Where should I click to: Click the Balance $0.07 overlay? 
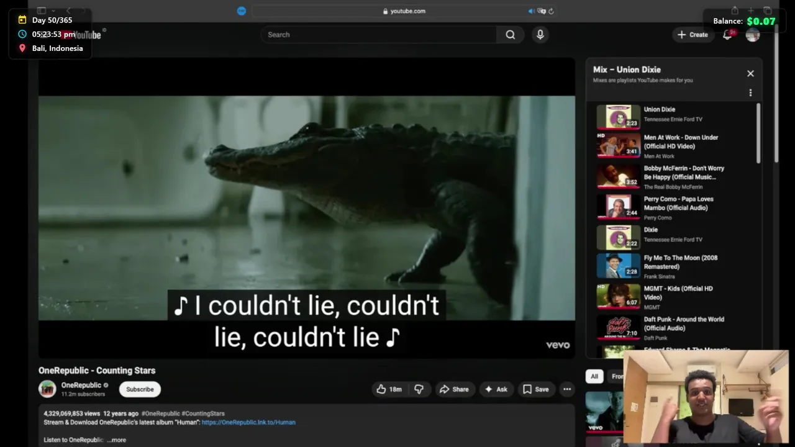click(x=744, y=21)
